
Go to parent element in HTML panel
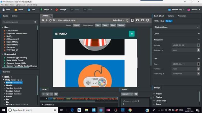pos(51,94)
